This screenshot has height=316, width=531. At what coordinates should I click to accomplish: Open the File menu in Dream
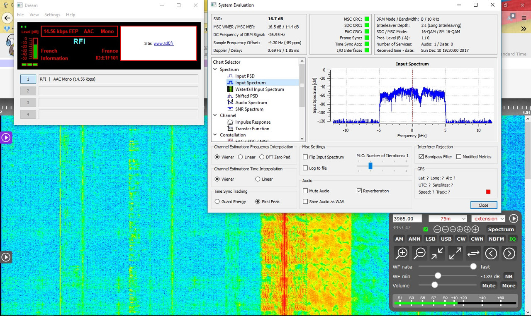(x=20, y=14)
